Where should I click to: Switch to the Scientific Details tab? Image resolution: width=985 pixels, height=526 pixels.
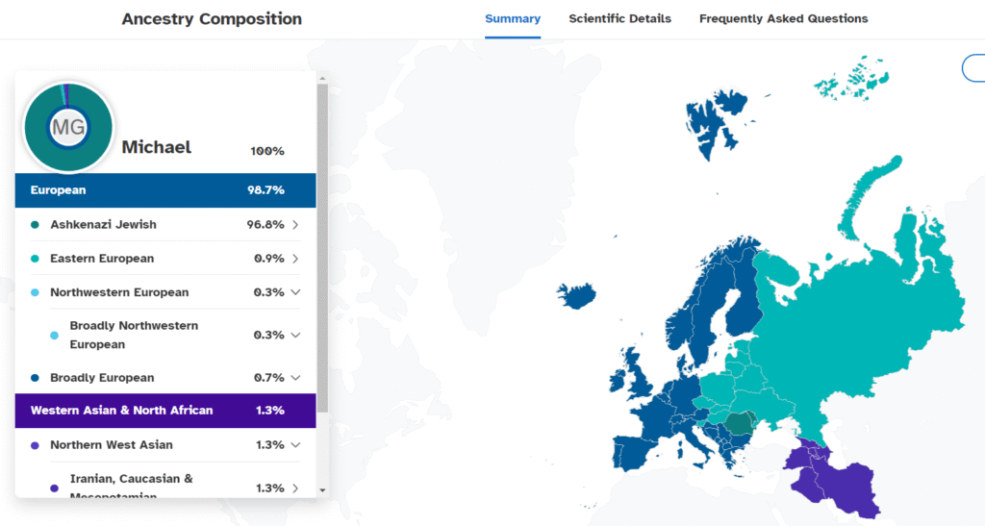(x=619, y=18)
